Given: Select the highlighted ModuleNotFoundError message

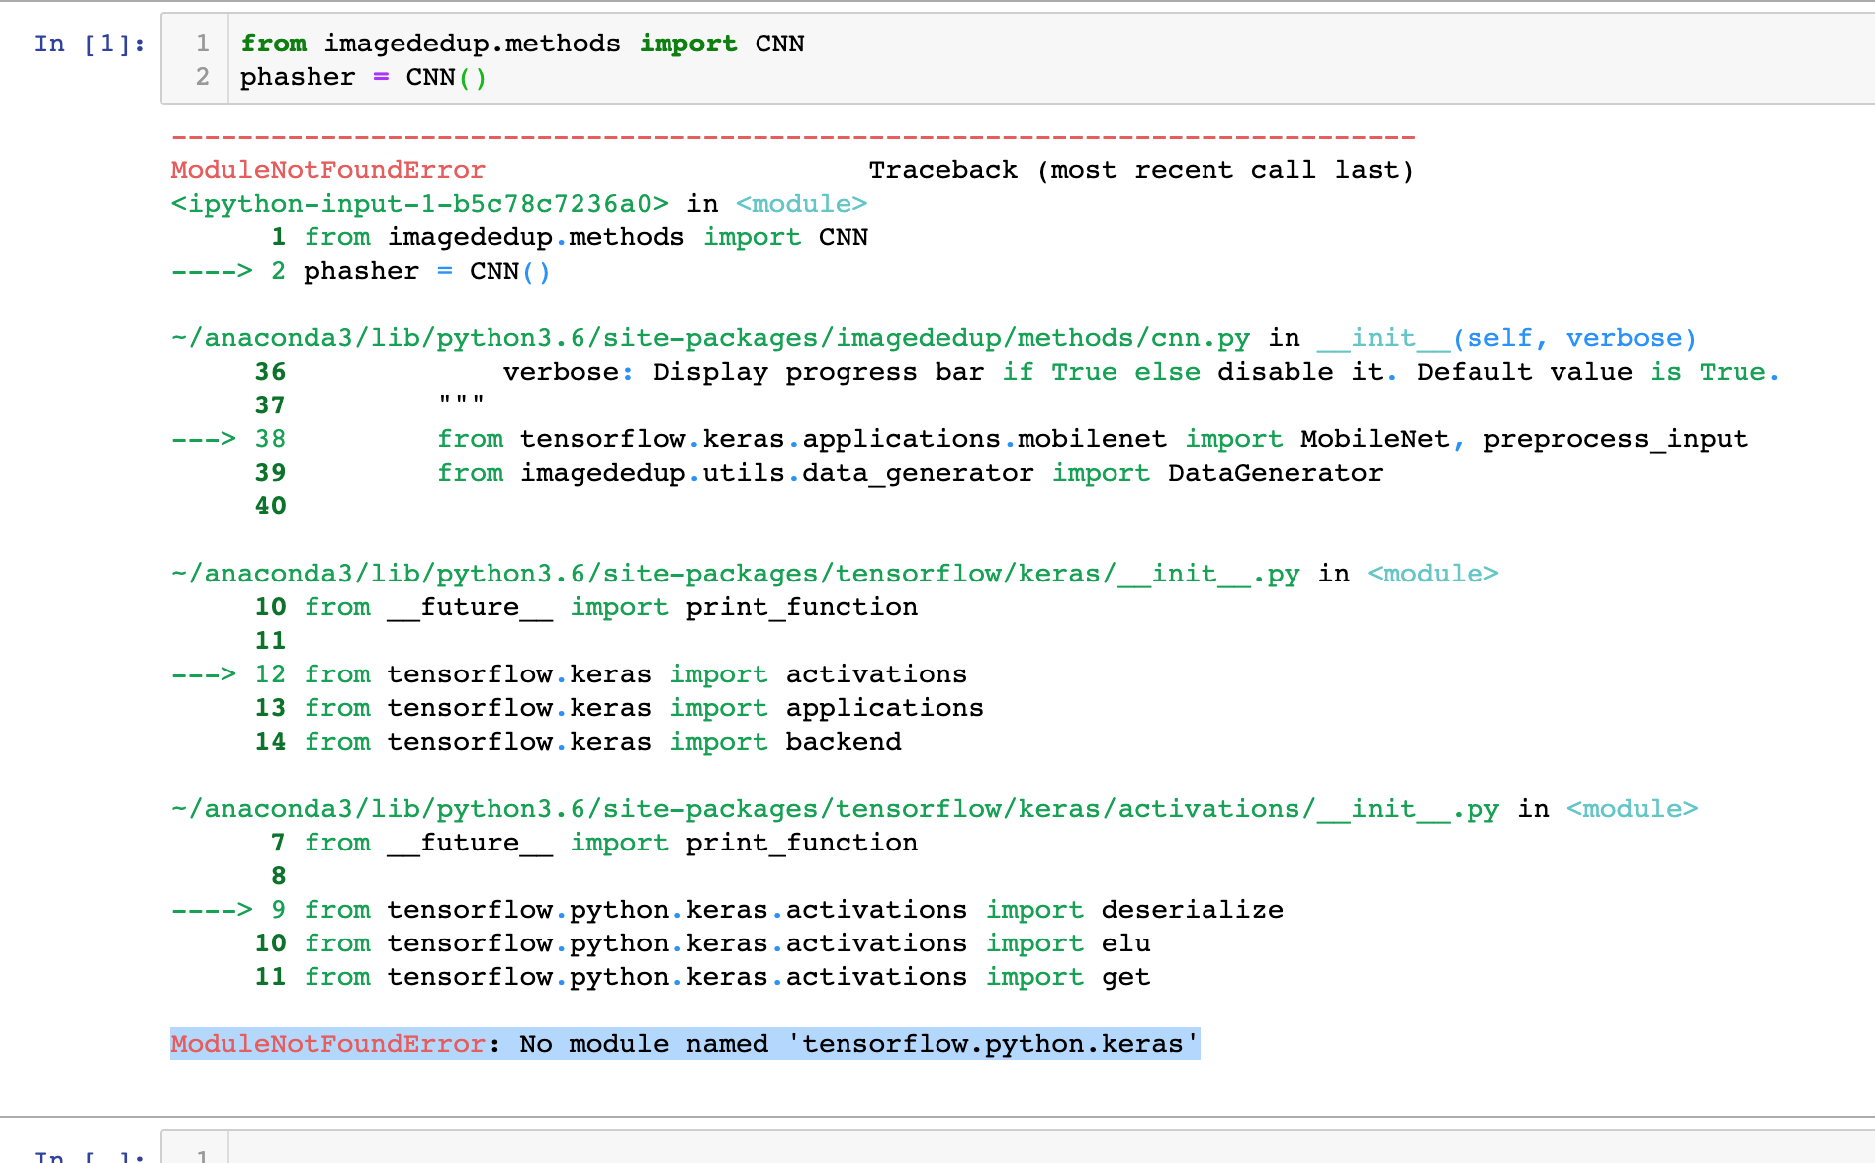Looking at the screenshot, I should click(683, 1043).
